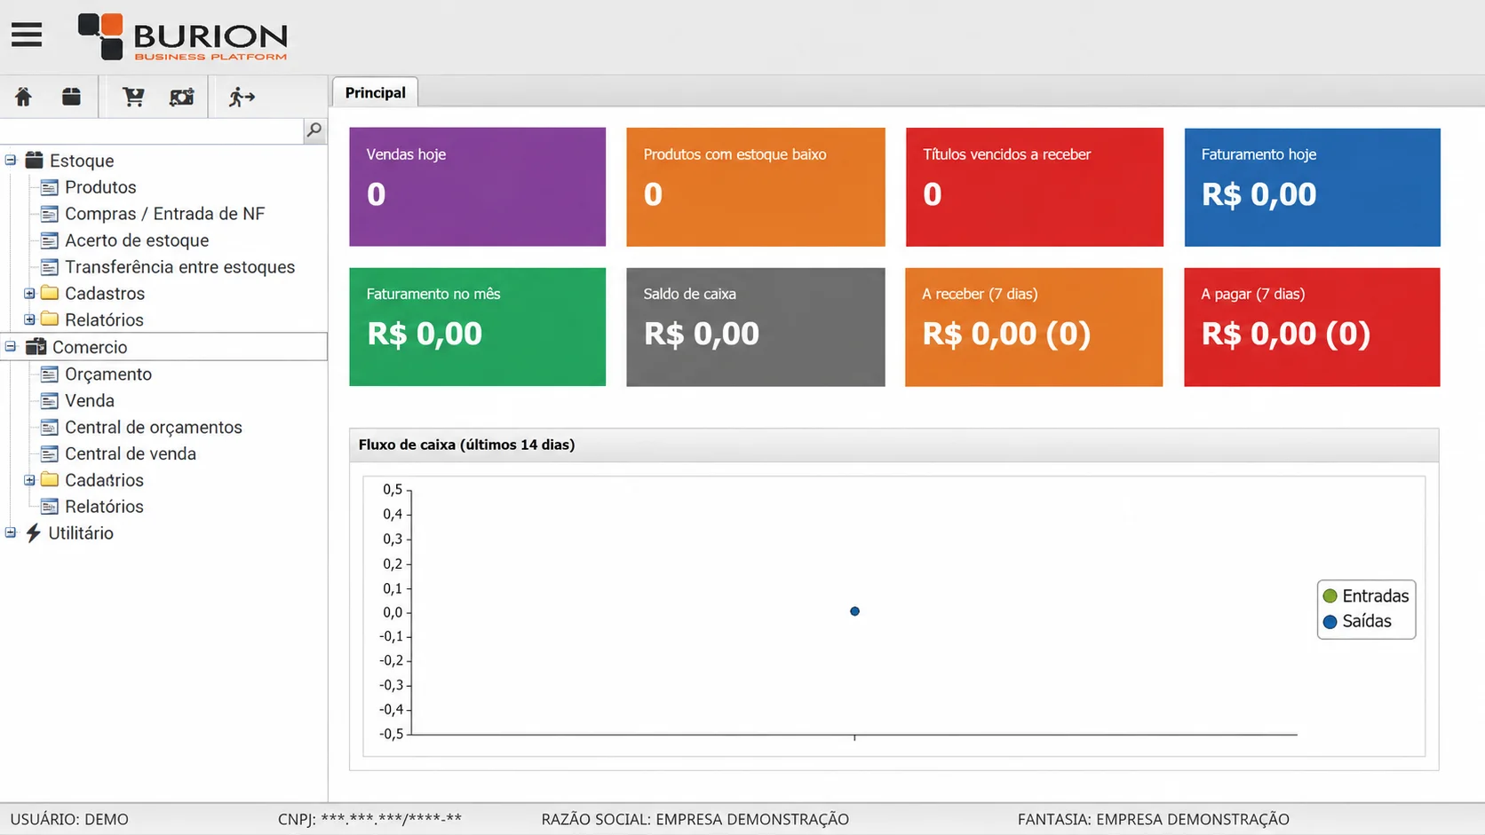Open Orçamento item
Screen dimensions: 1485x835
pos(108,374)
